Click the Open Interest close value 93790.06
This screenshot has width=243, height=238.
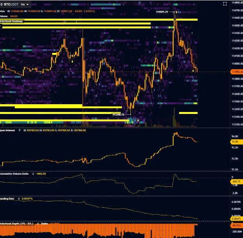80,130
